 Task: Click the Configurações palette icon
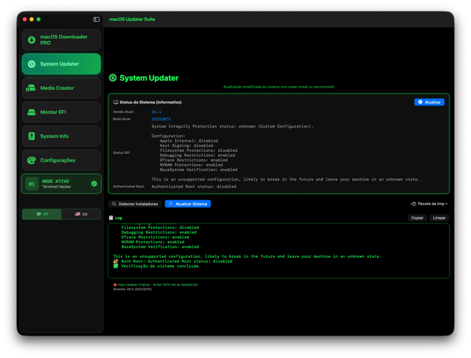click(32, 160)
